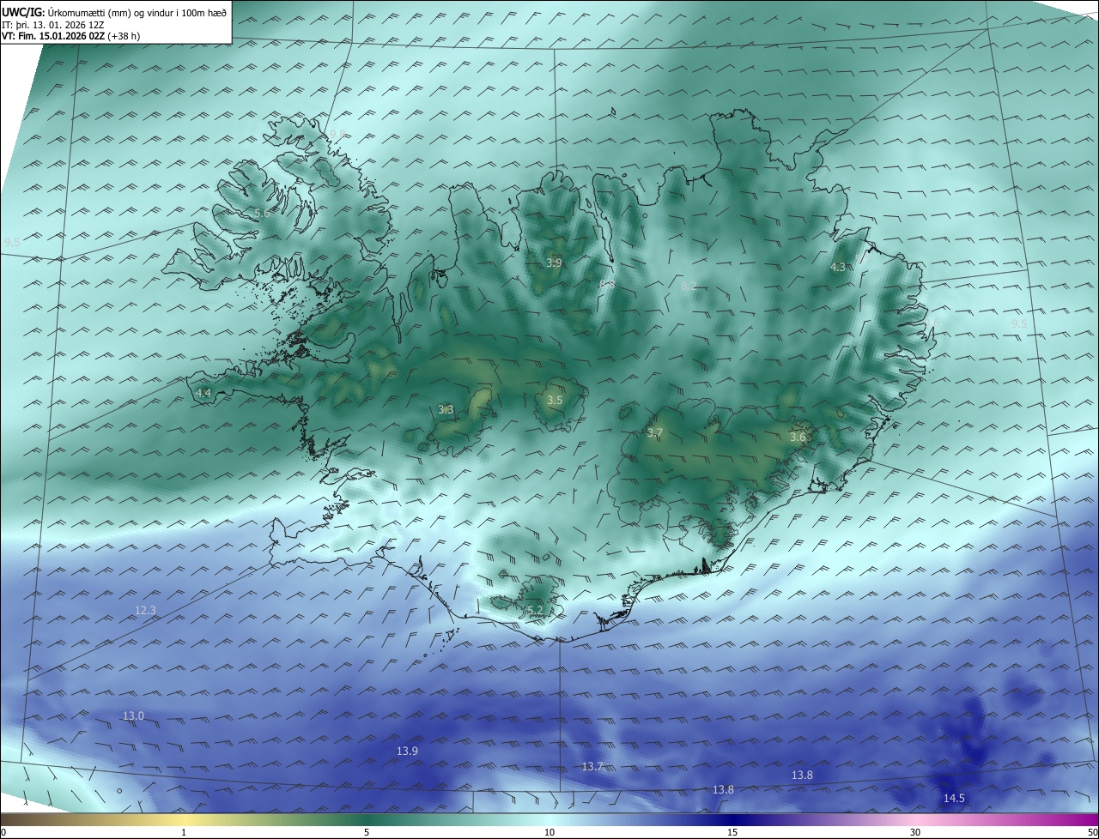Click the color scale tick label 1

point(184,832)
